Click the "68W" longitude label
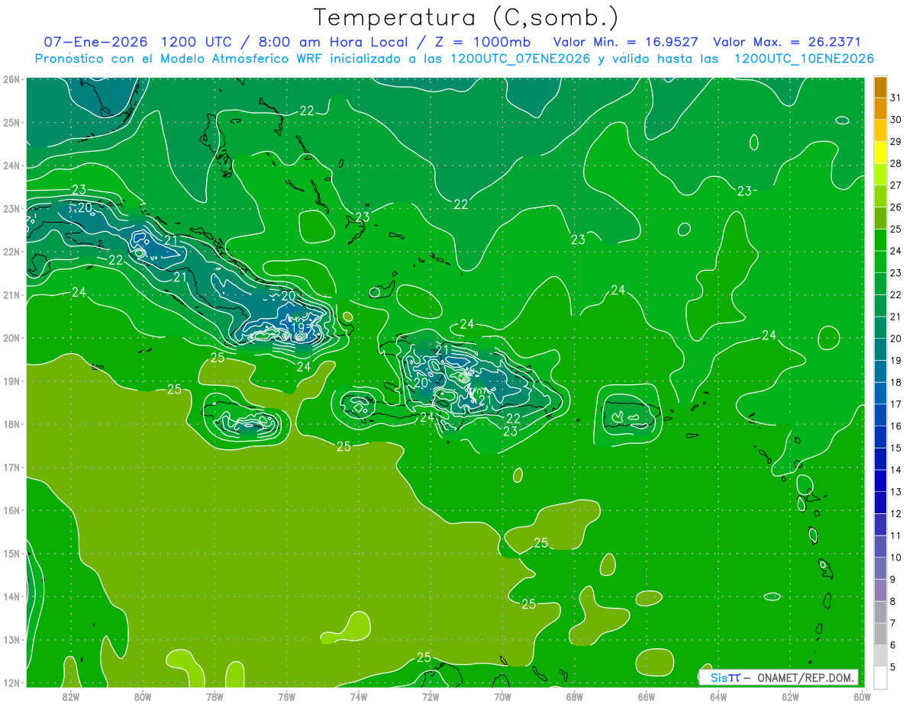The image size is (916, 707). 574,696
